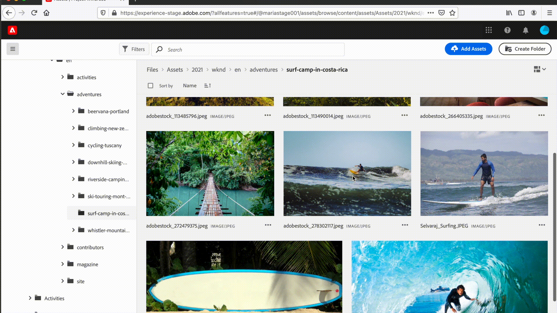This screenshot has height=313, width=557.
Task: Open the notifications bell icon
Action: point(525,30)
